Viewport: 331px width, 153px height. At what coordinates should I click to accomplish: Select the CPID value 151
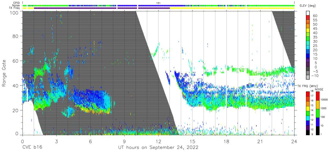(x=158, y=3)
